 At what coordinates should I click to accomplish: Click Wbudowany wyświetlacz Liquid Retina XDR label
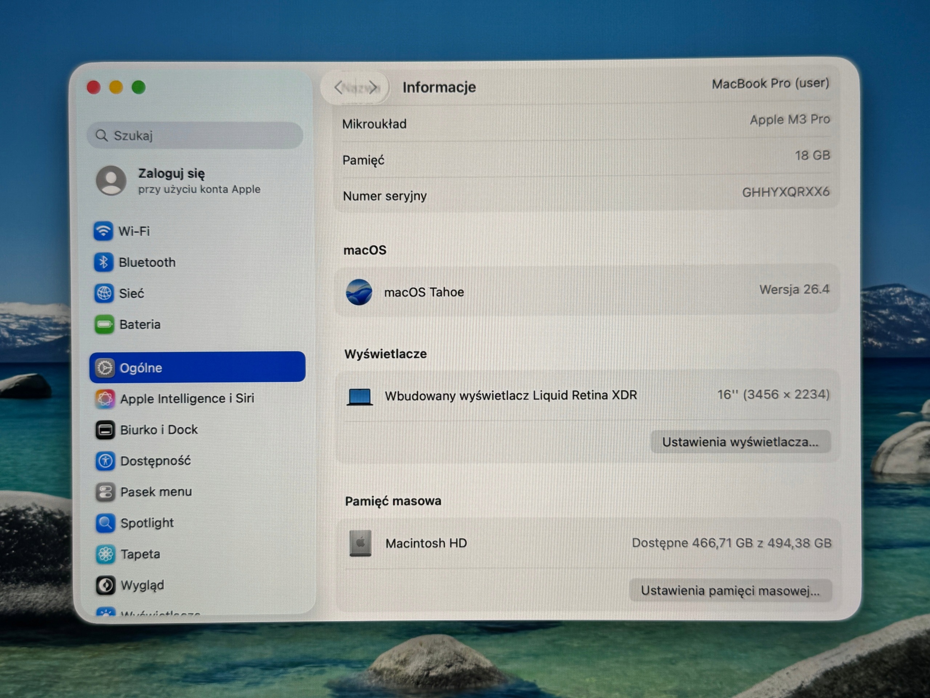pos(511,396)
